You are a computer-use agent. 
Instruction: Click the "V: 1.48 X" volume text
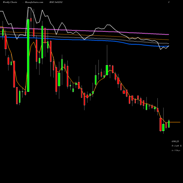[176, 146]
